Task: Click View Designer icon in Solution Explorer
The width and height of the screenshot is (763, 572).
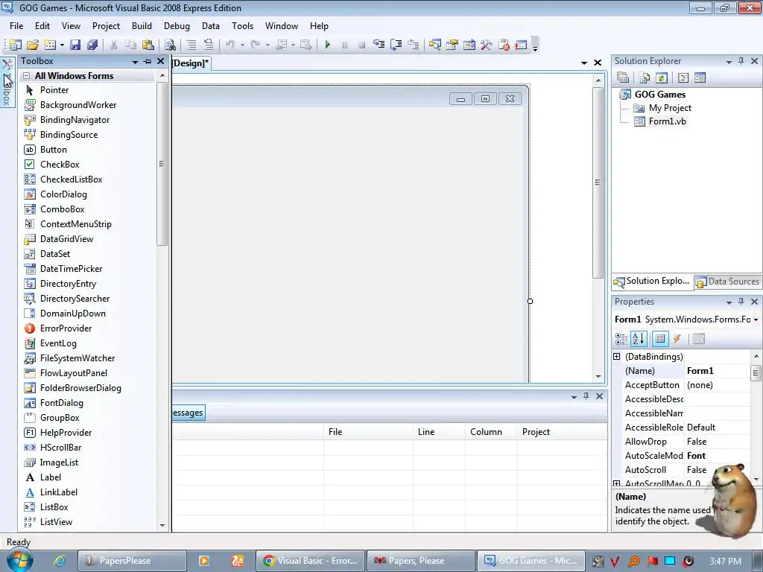Action: coord(700,77)
